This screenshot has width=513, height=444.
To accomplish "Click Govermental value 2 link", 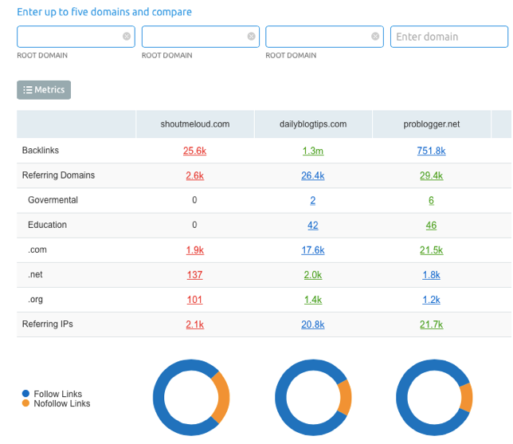I will tap(313, 200).
